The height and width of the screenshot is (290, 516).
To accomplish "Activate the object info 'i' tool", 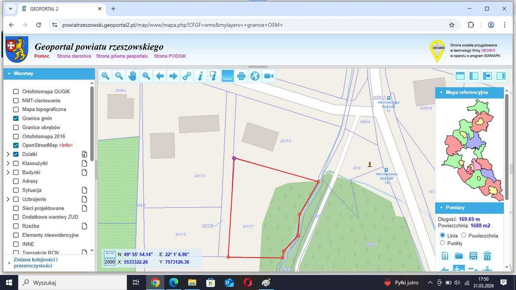I will tap(200, 76).
